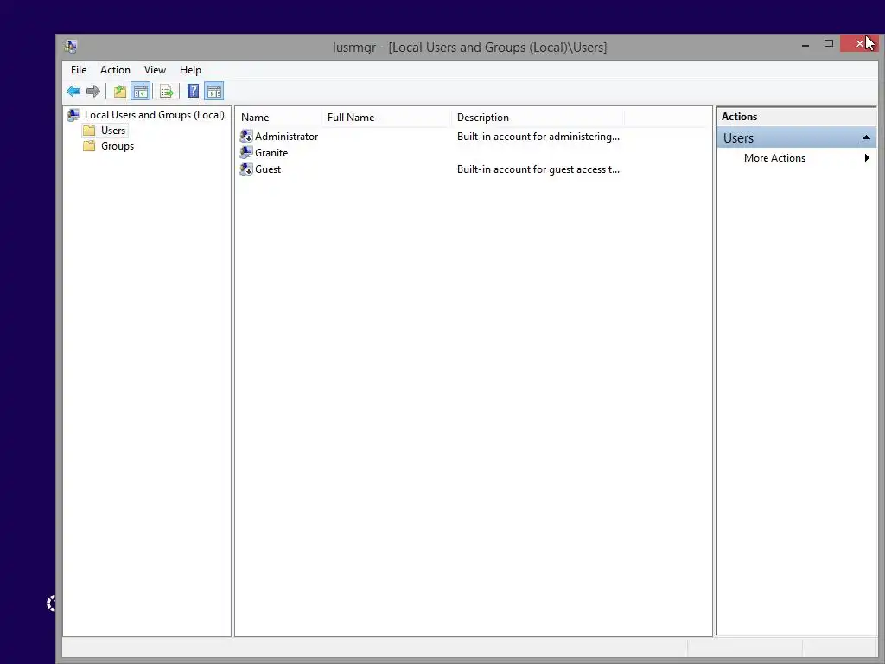Open the Action menu
This screenshot has width=885, height=664.
[115, 70]
